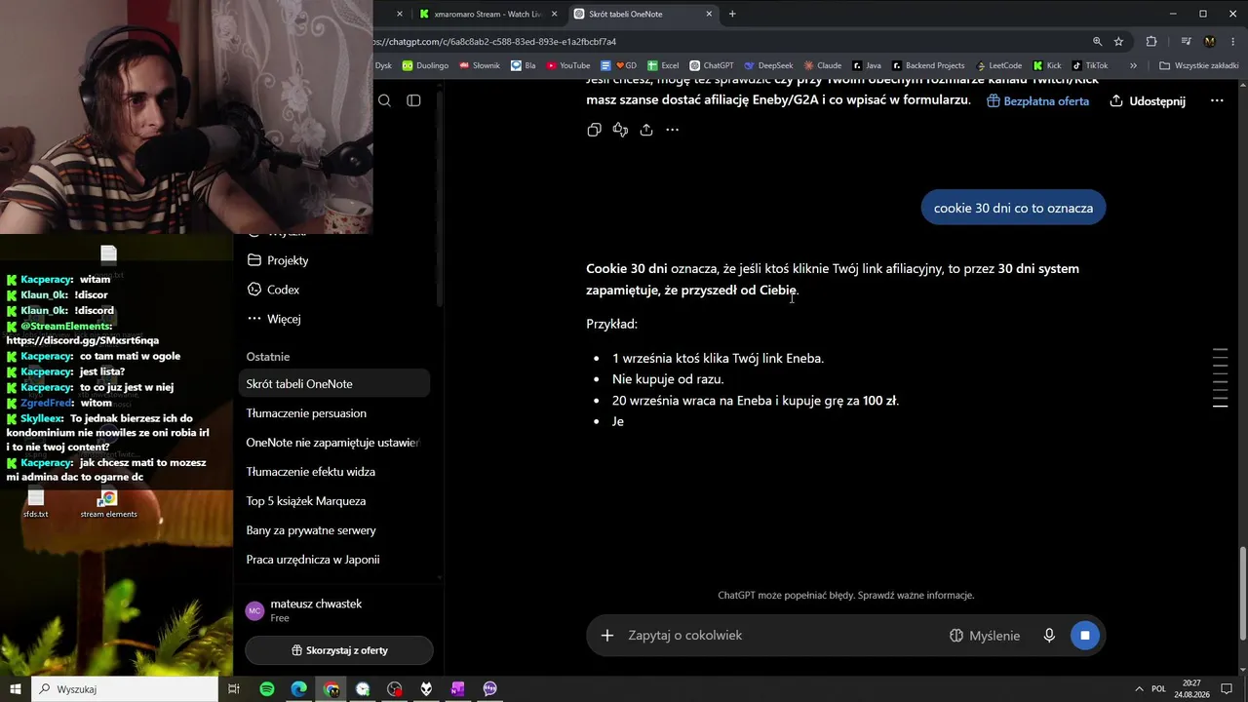Screen dimensions: 1248x702
Task: Copy the ChatGPT response with the copy icon
Action: pyautogui.click(x=594, y=130)
